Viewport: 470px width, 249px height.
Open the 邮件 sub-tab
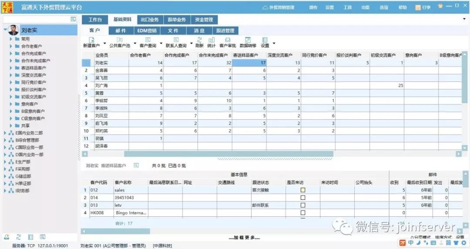click(121, 30)
